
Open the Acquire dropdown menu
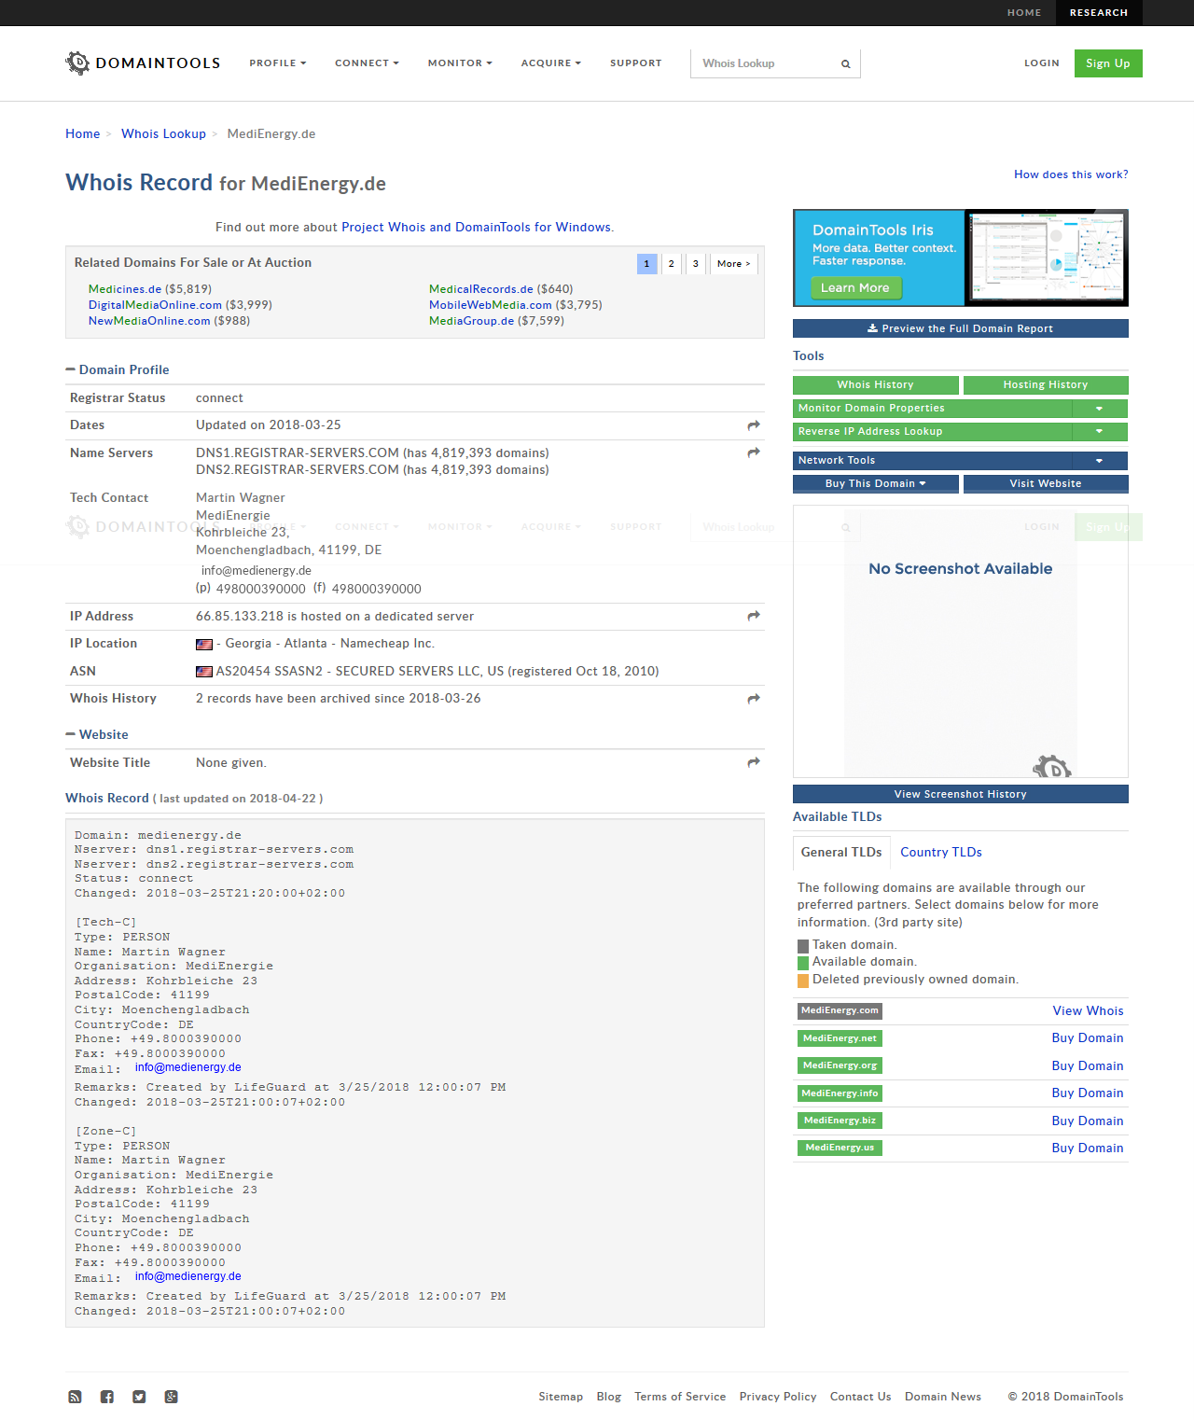(x=551, y=63)
